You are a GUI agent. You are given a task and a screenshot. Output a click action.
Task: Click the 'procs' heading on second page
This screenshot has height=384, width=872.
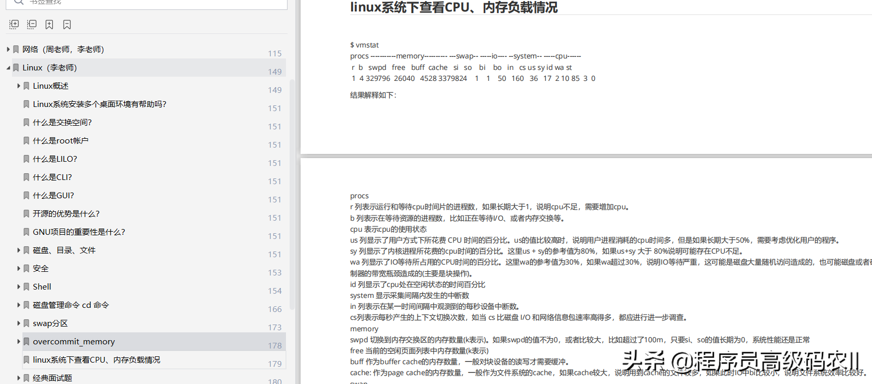tap(360, 196)
